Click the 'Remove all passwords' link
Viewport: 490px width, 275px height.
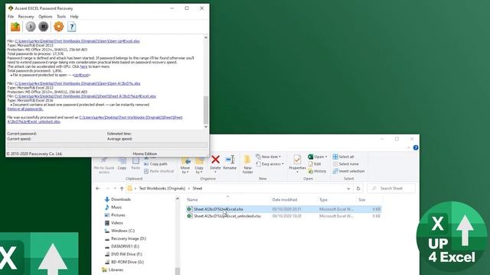25,108
